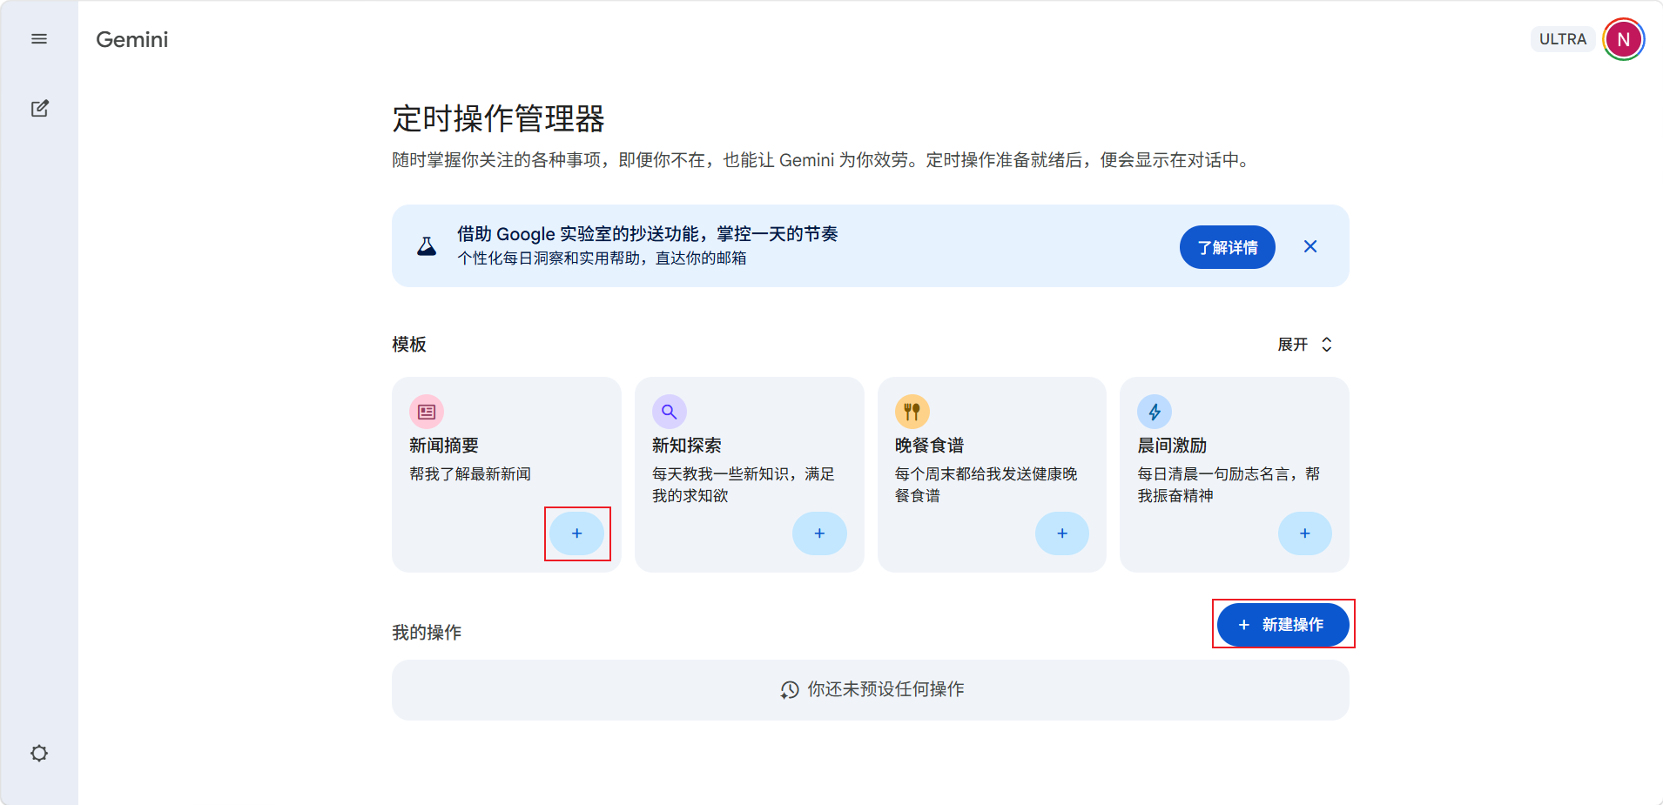Click the 定时操作管理器 heading

[498, 118]
